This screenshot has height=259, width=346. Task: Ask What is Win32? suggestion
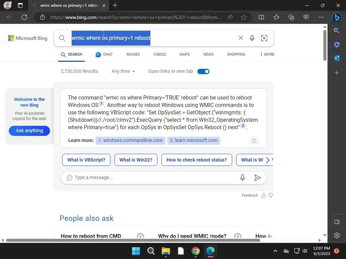pyautogui.click(x=136, y=160)
